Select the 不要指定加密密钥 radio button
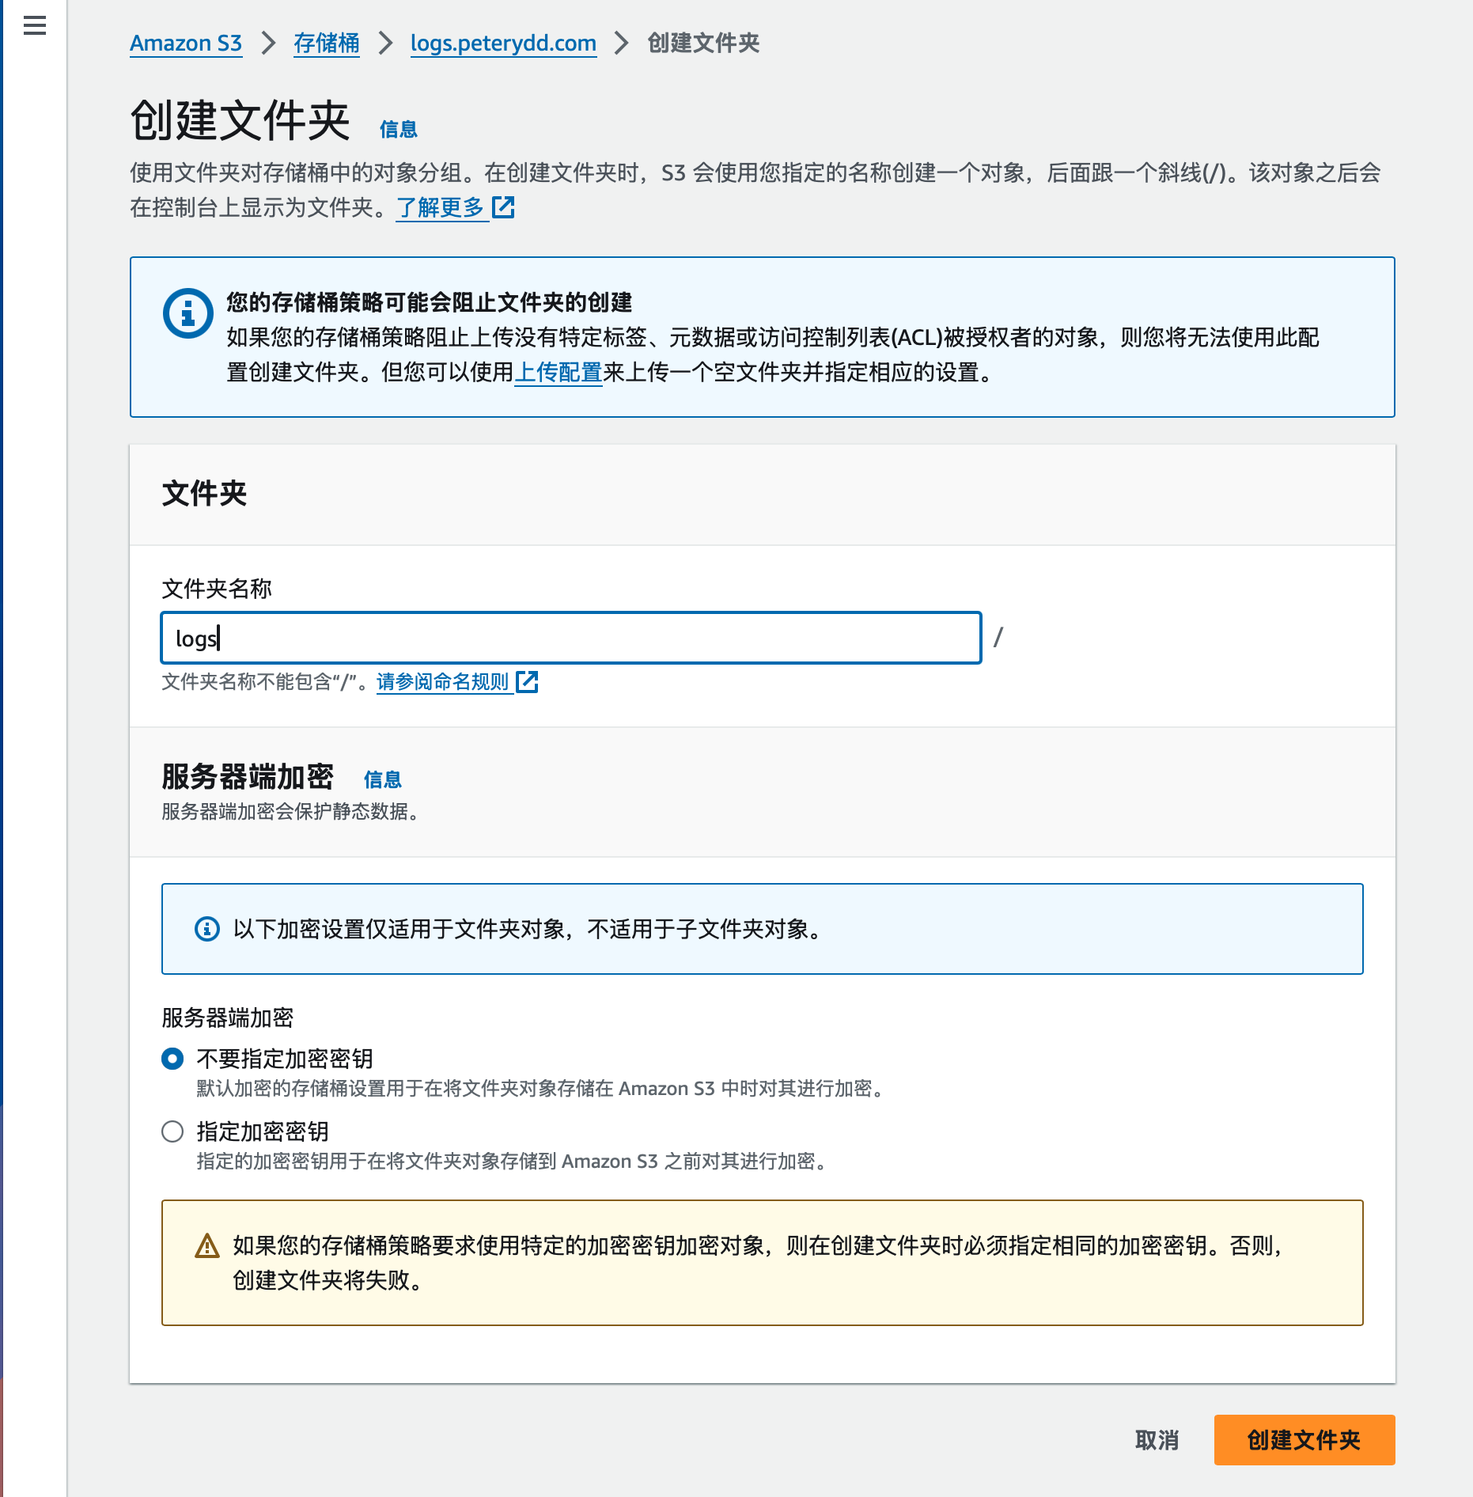 172,1059
